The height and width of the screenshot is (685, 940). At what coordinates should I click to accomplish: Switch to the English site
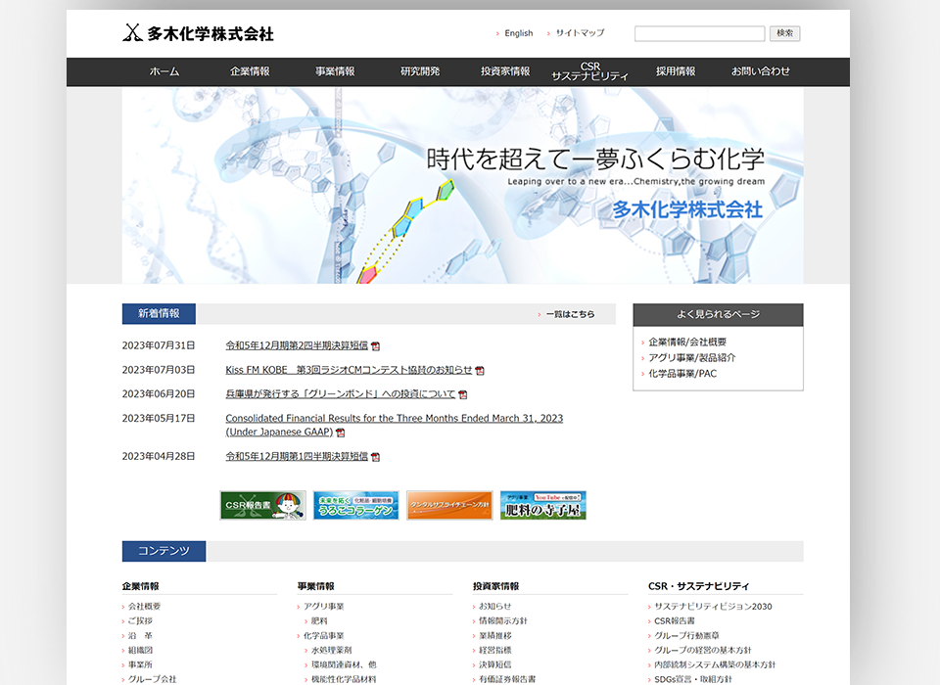tap(516, 32)
